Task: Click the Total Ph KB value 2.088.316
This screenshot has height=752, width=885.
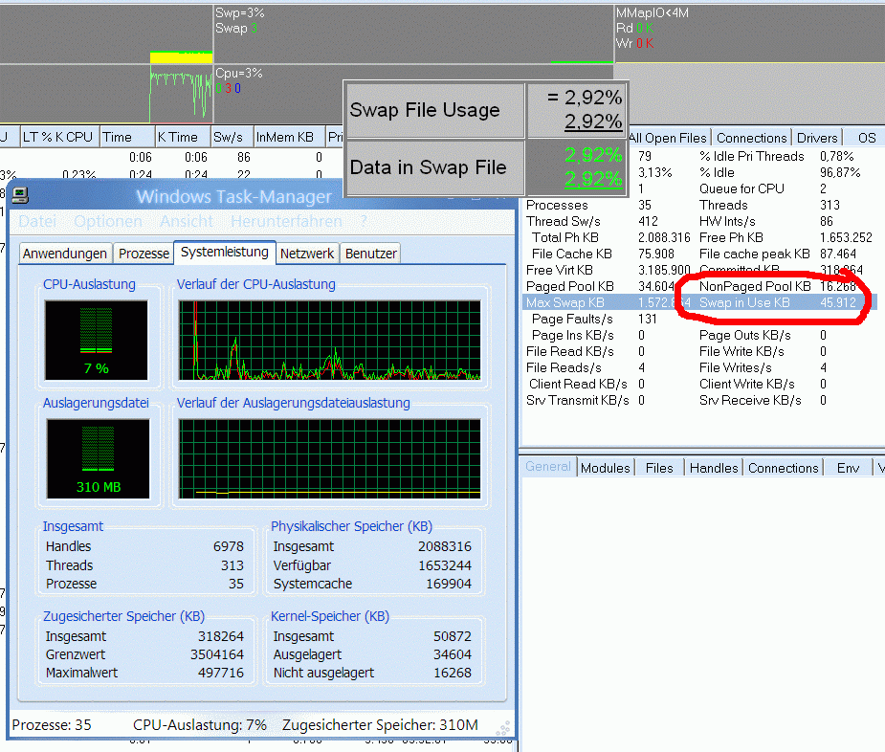Action: [664, 237]
